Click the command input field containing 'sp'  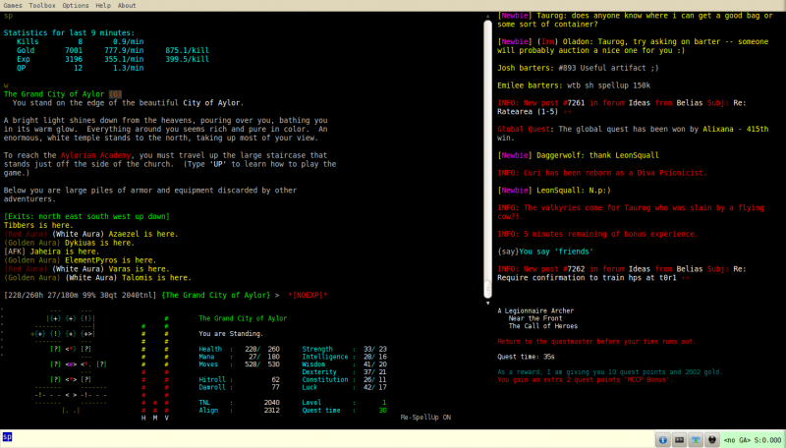326,437
